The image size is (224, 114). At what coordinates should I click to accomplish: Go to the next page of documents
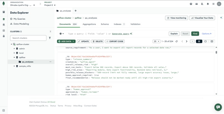tap(186, 41)
